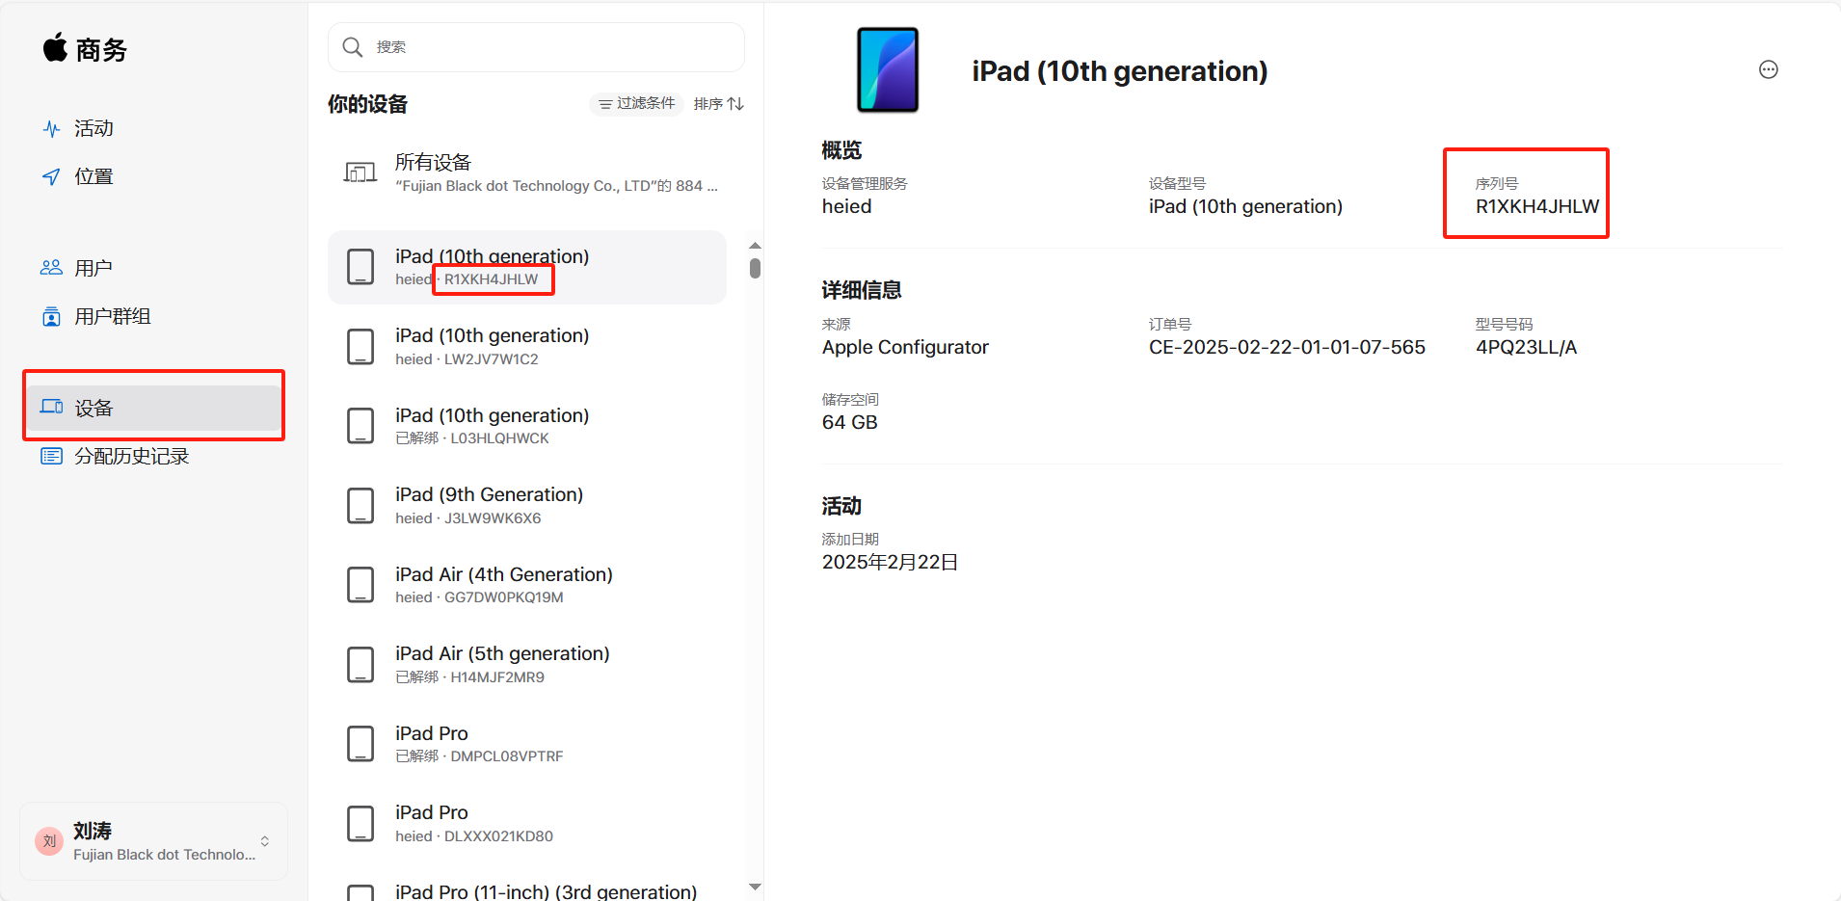This screenshot has height=901, width=1841.
Task: Click the scrollbar down arrow
Action: click(x=755, y=887)
